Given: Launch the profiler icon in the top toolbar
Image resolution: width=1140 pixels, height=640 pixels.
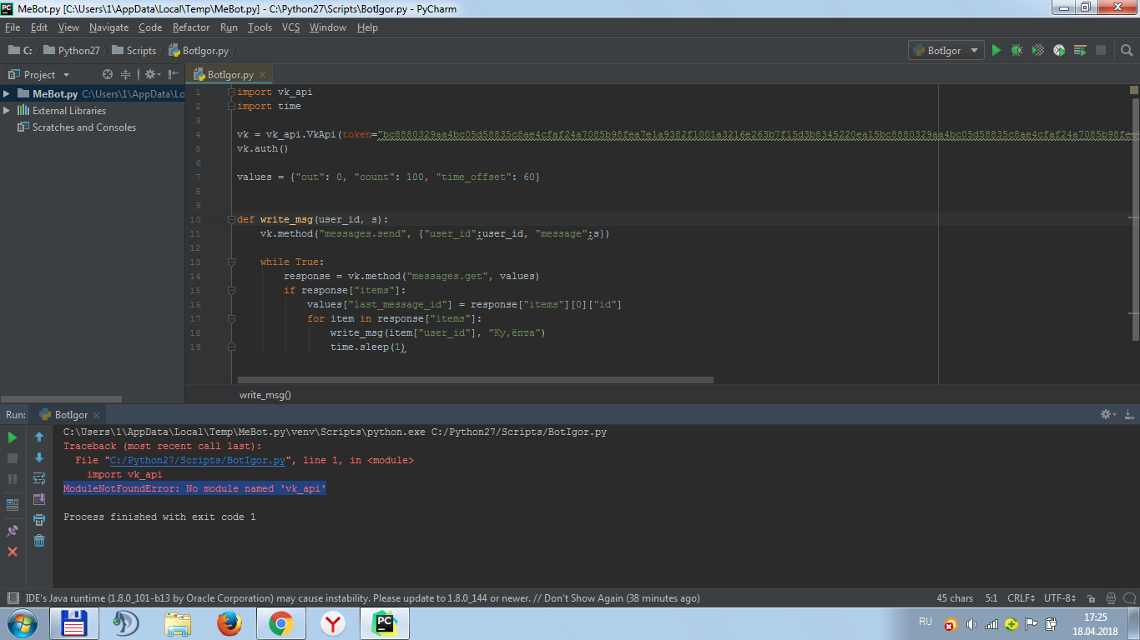Looking at the screenshot, I should (x=1059, y=50).
